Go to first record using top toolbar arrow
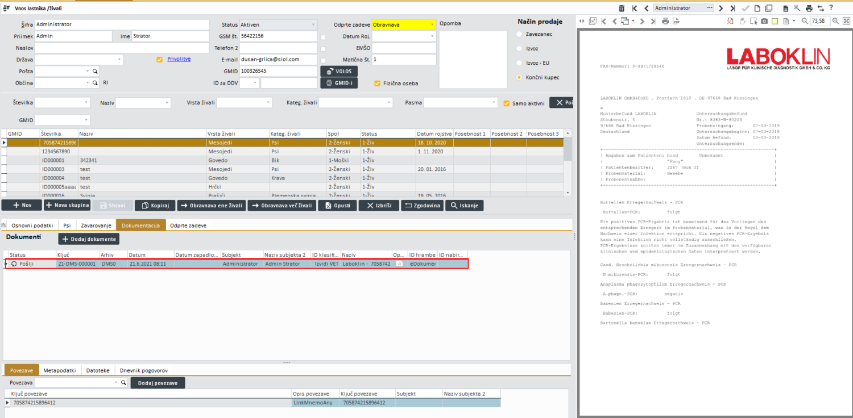This screenshot has height=418, width=853. click(635, 8)
